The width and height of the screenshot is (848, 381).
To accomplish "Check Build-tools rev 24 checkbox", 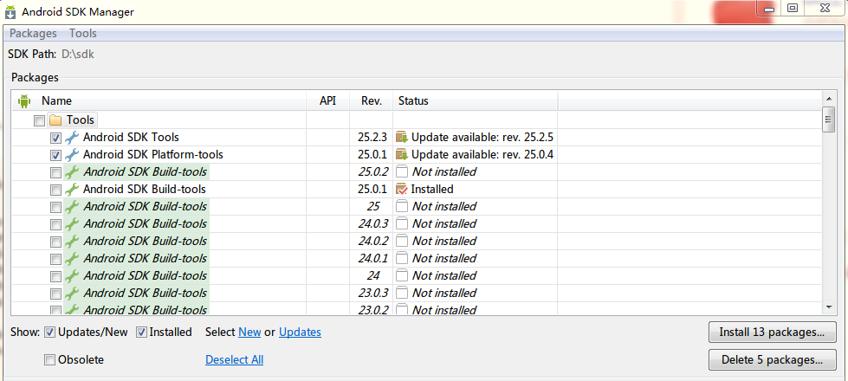I will click(x=55, y=276).
